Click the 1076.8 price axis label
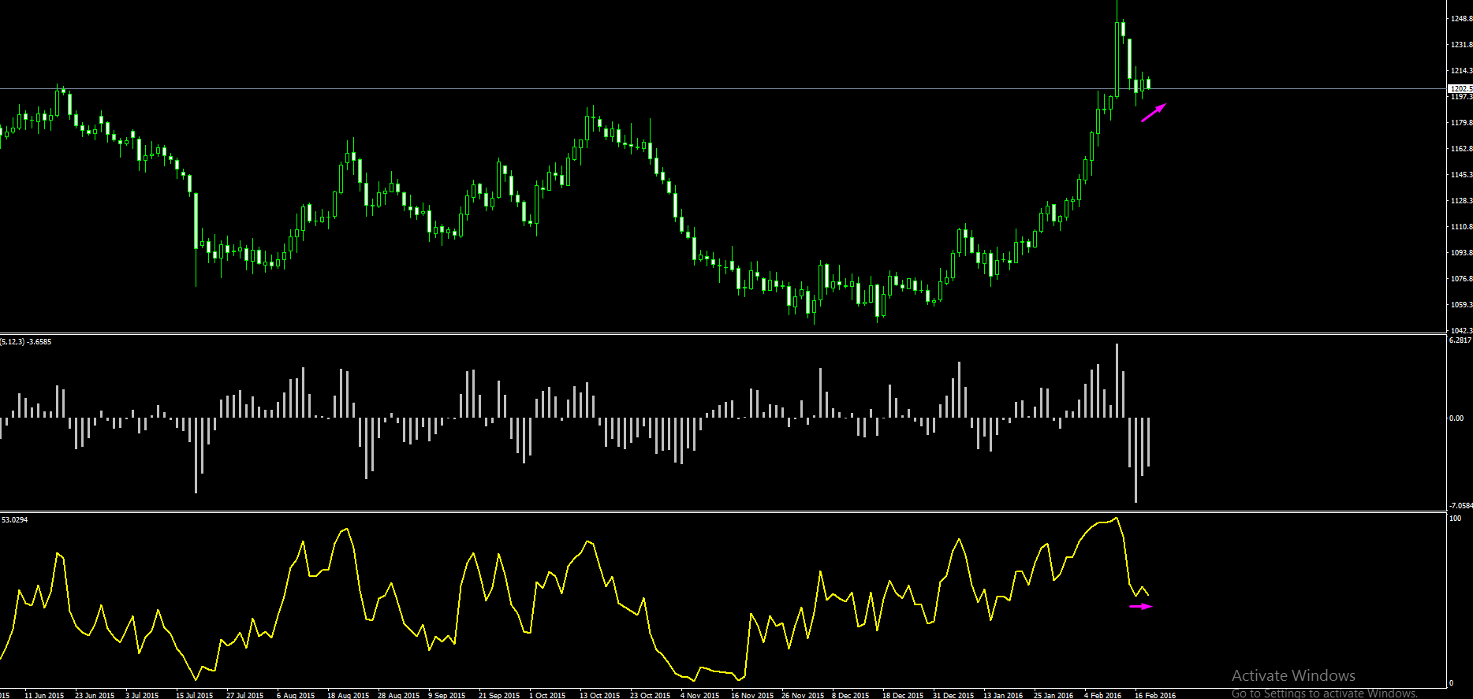The width and height of the screenshot is (1473, 699). tap(1462, 279)
